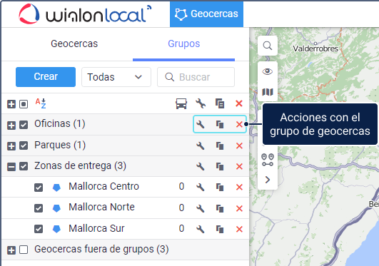Open map search magnifier tool
Image resolution: width=379 pixels, height=266 pixels.
[x=268, y=46]
